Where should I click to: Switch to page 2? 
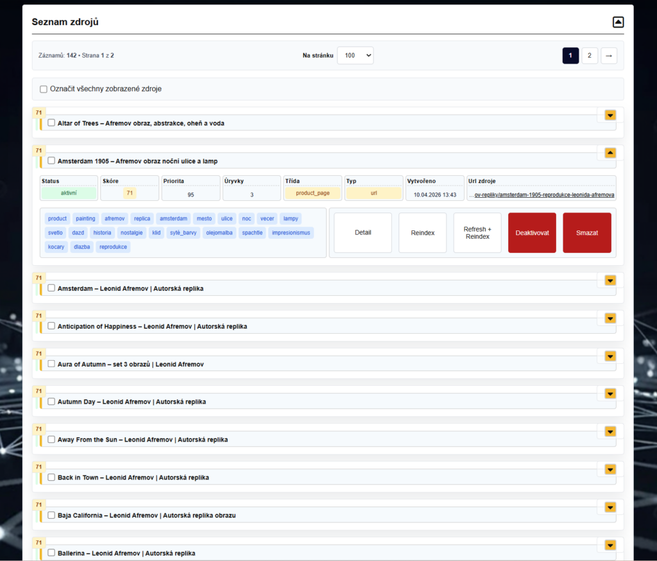(x=590, y=56)
